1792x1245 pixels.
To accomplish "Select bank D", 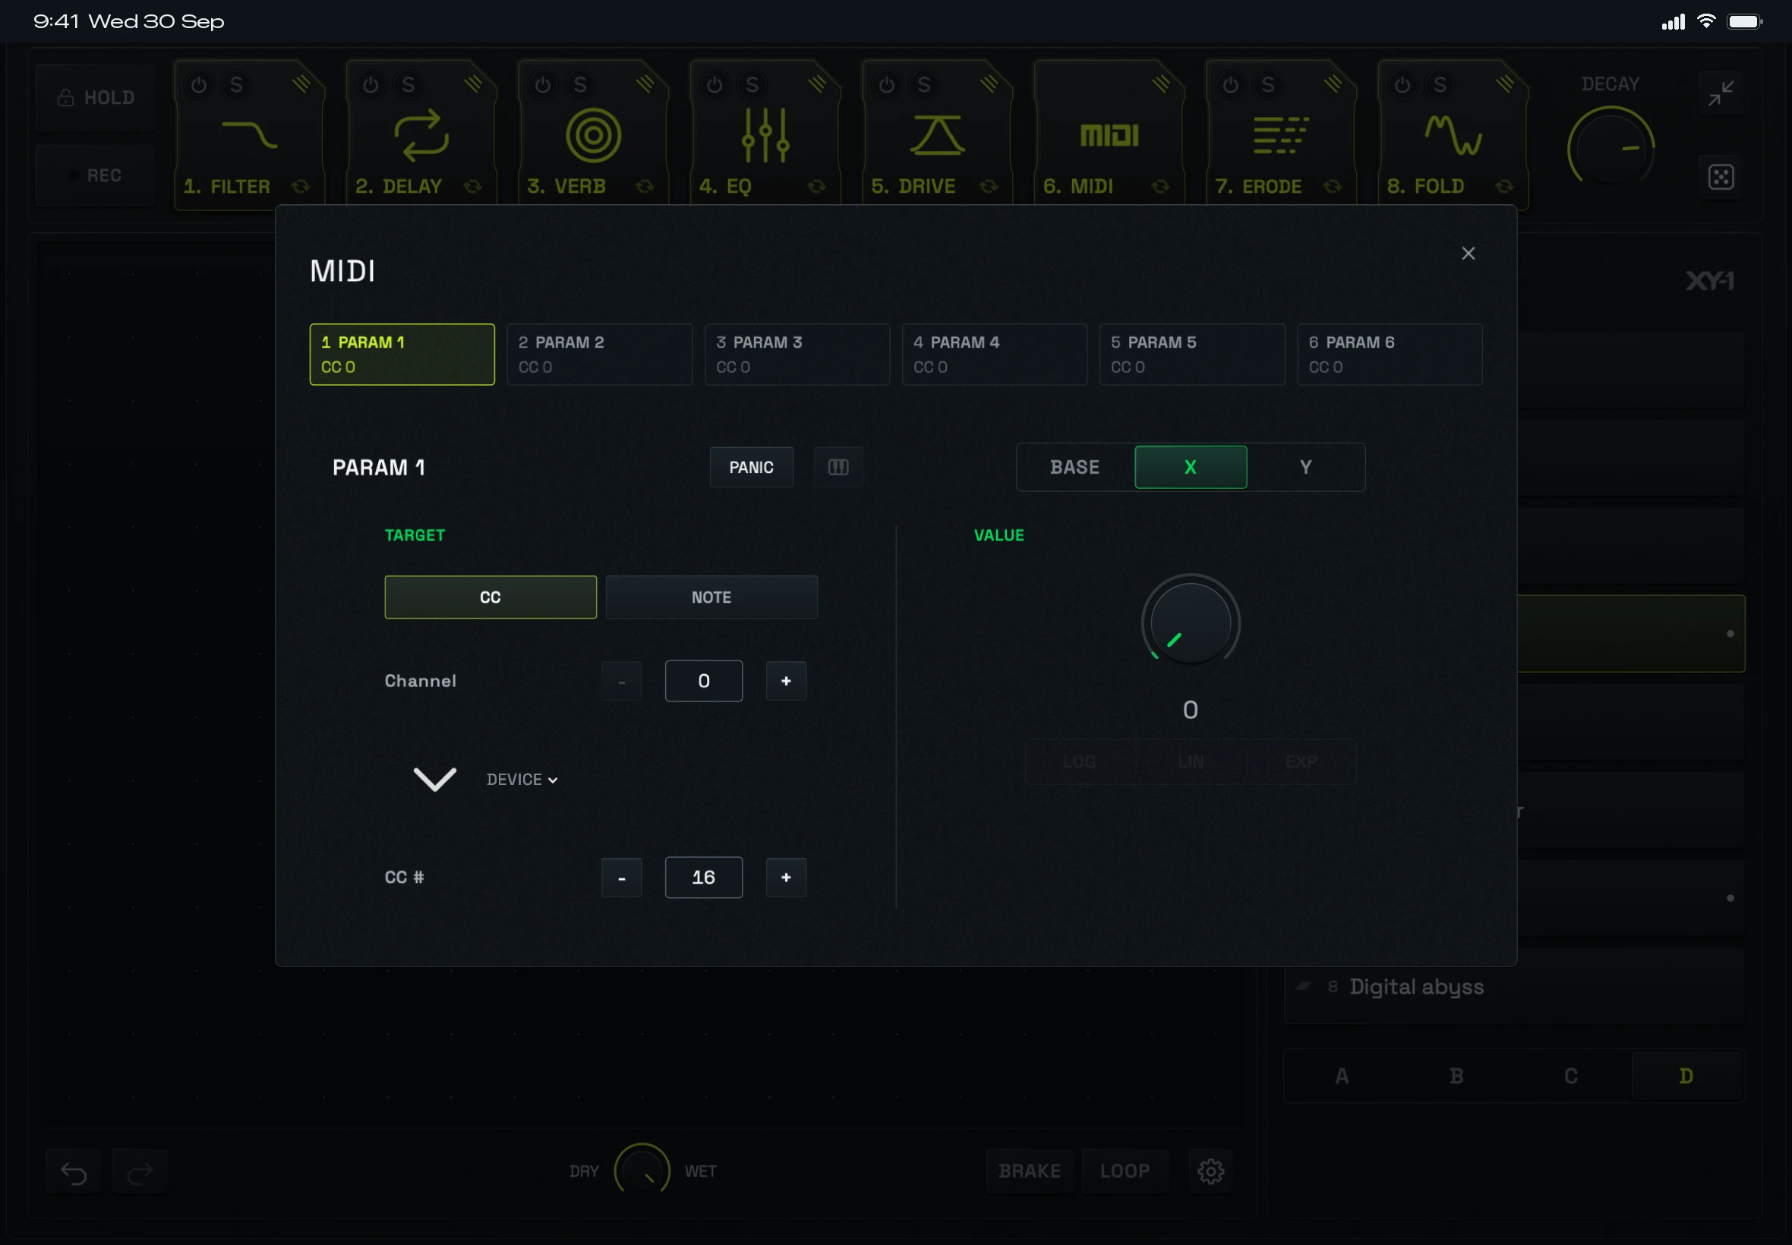I will coord(1686,1076).
